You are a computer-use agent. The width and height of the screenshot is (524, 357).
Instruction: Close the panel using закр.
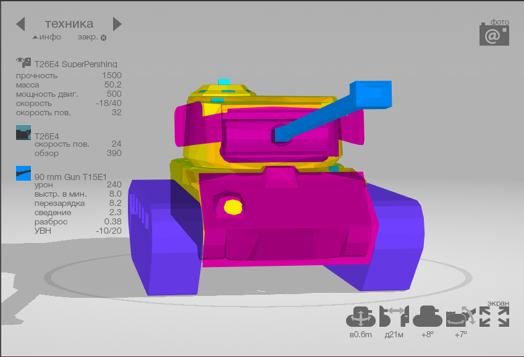coord(91,37)
